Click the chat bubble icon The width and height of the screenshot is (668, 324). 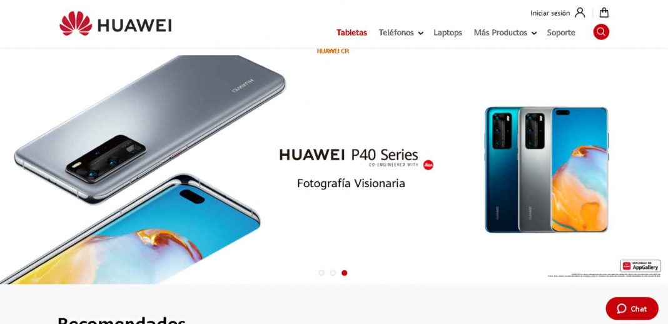622,308
